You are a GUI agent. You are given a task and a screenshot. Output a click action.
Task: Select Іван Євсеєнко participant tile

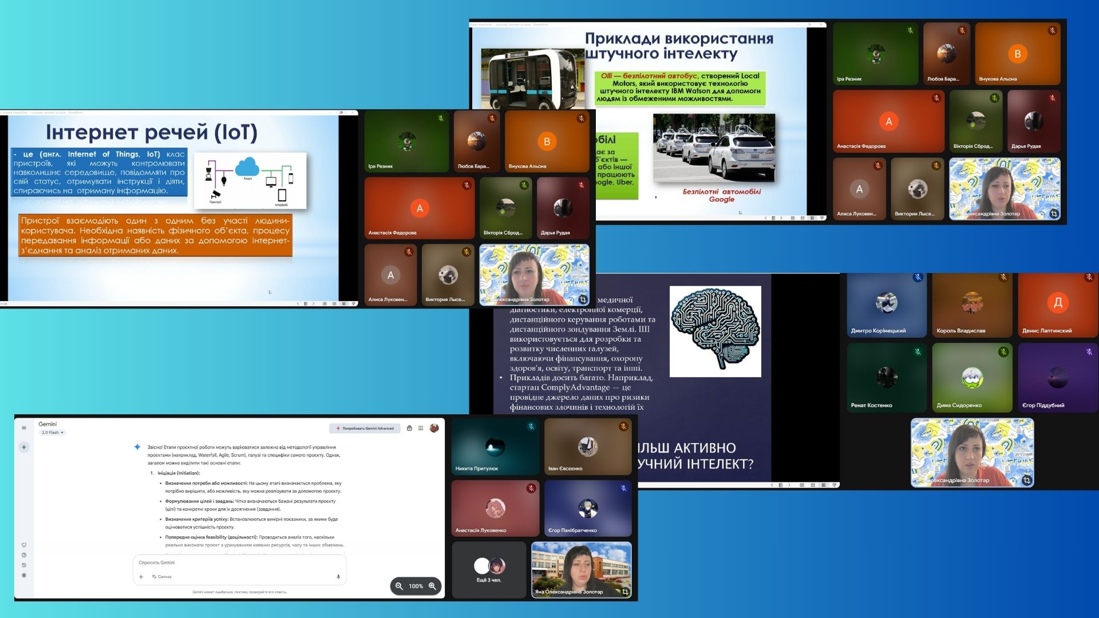[588, 446]
